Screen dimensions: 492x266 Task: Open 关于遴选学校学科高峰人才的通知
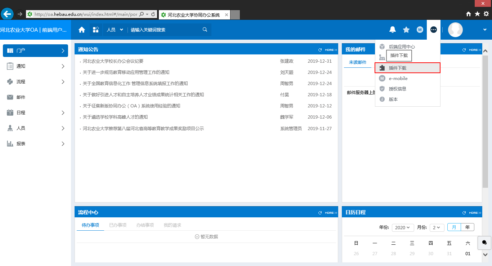click(x=115, y=117)
